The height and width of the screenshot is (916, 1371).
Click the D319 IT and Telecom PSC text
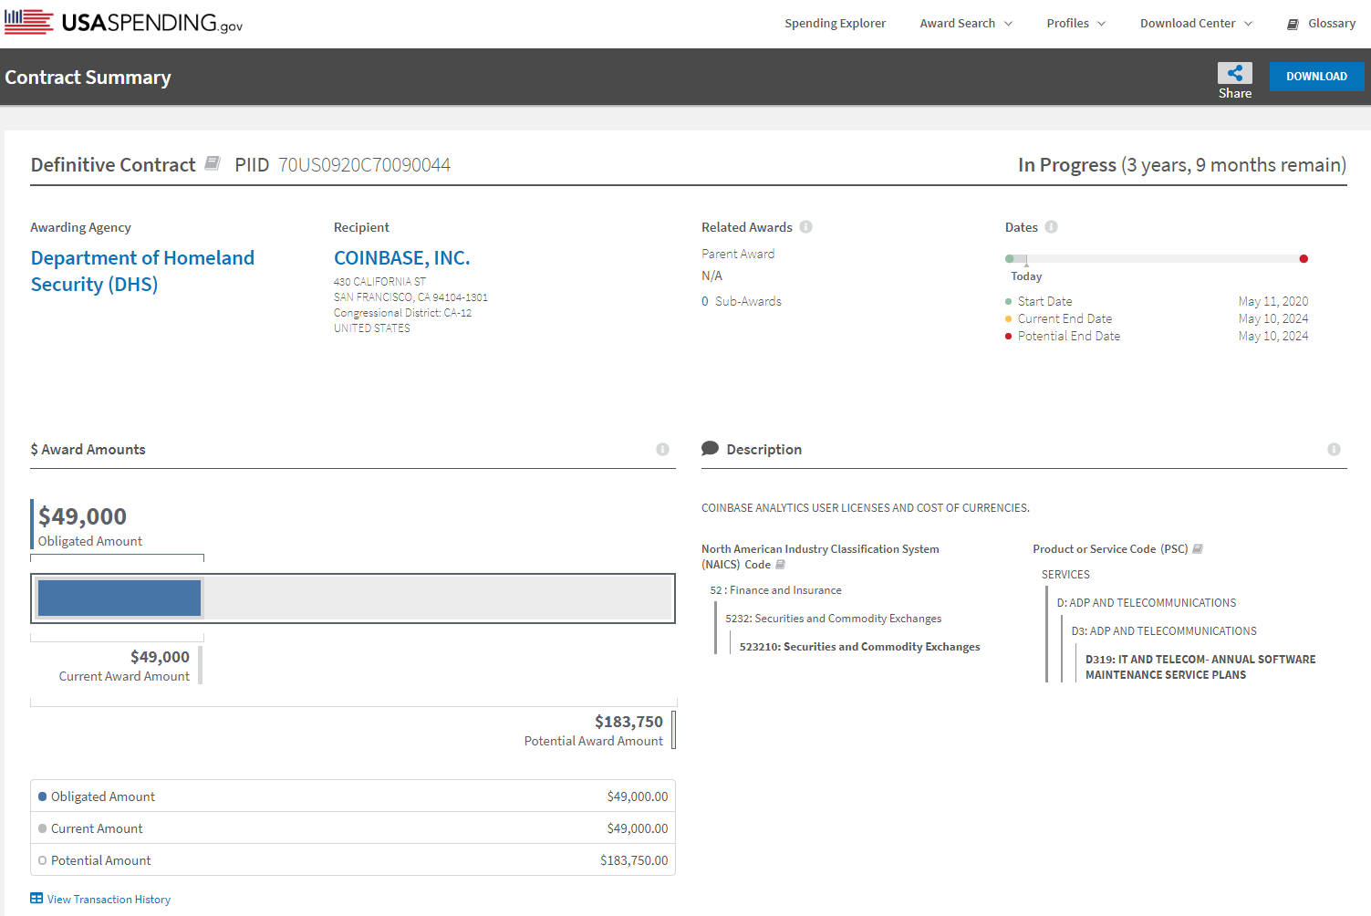click(x=1200, y=667)
